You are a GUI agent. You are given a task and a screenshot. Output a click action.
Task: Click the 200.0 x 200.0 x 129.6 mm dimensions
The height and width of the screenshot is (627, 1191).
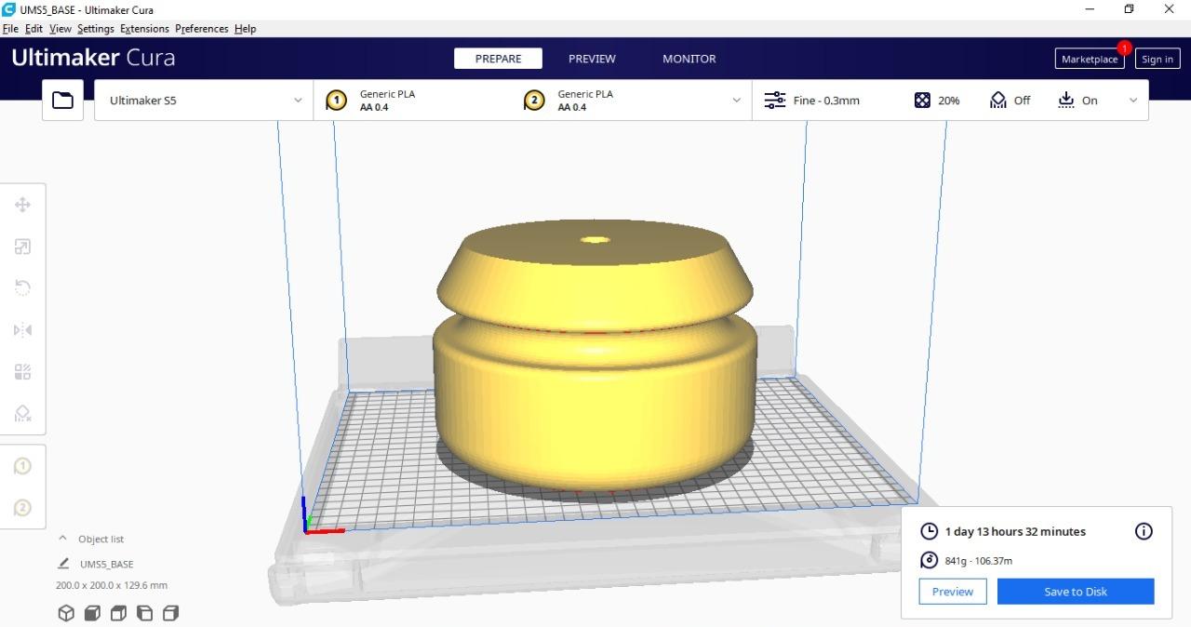tap(112, 585)
